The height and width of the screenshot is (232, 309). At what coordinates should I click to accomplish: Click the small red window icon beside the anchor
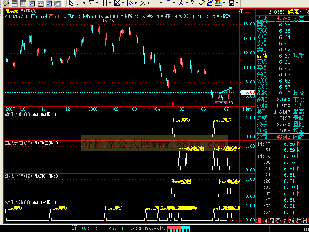(248, 11)
